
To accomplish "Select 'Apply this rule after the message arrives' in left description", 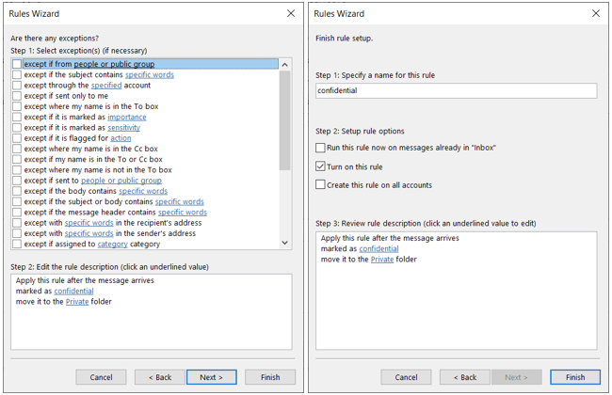I will coord(85,280).
